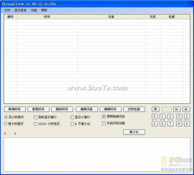Open the 功能 menu

click(34, 10)
